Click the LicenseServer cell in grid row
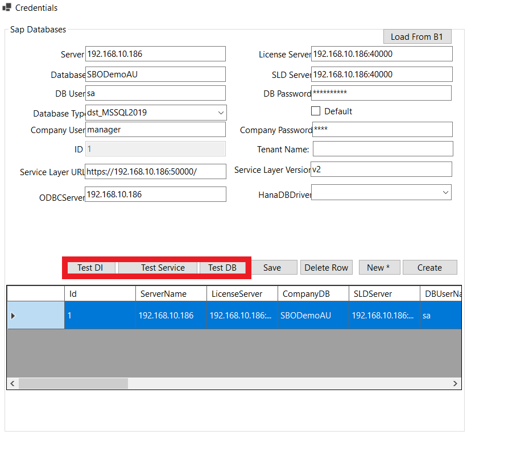529x464 pixels. pos(242,315)
